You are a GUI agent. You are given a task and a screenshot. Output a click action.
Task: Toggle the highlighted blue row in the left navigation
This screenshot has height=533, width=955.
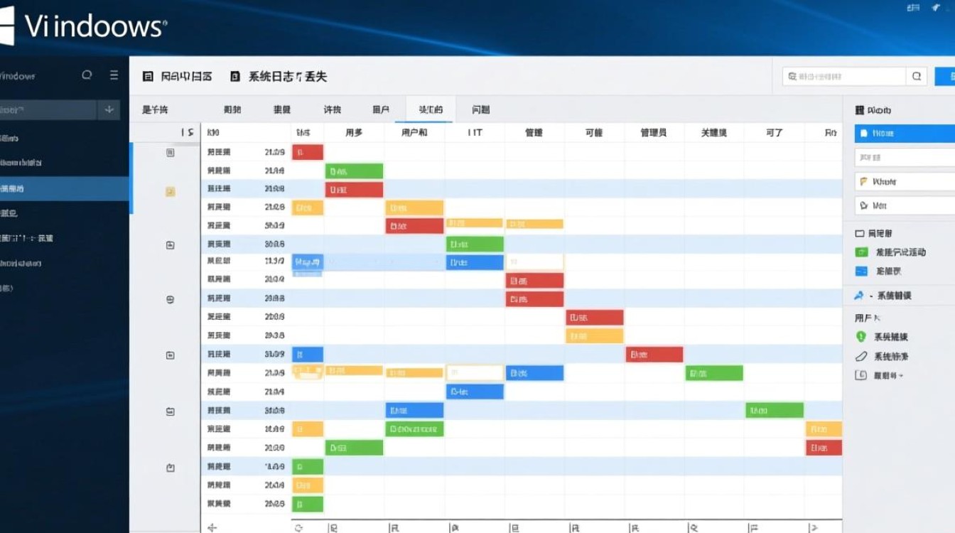coord(64,188)
